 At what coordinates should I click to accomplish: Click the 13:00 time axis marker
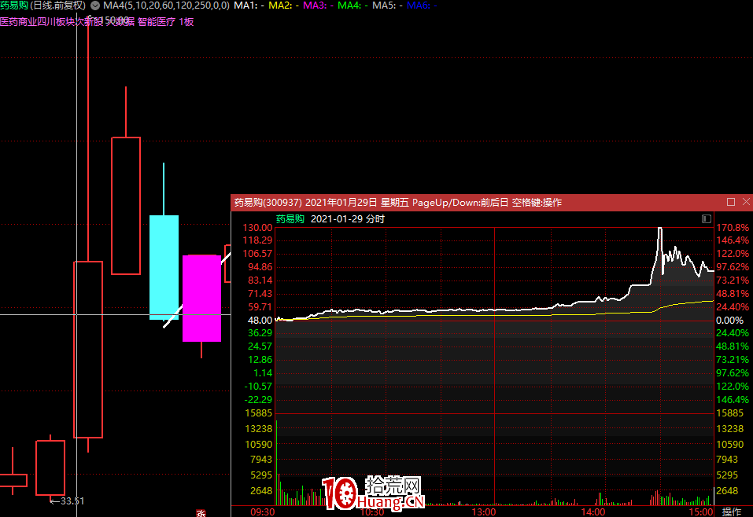[483, 511]
